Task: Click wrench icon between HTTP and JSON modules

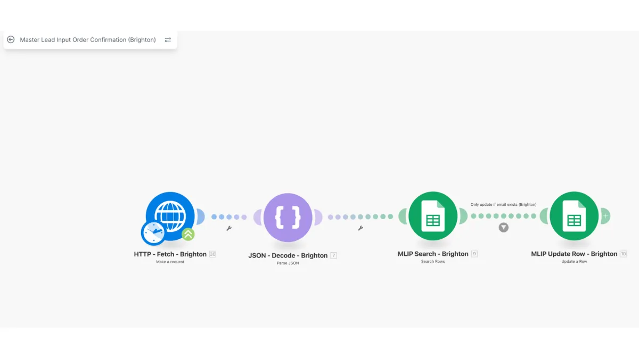Action: pos(229,228)
